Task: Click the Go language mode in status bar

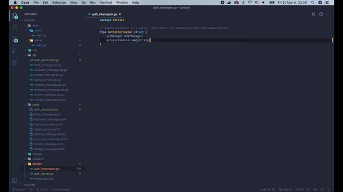Action: 315,190
